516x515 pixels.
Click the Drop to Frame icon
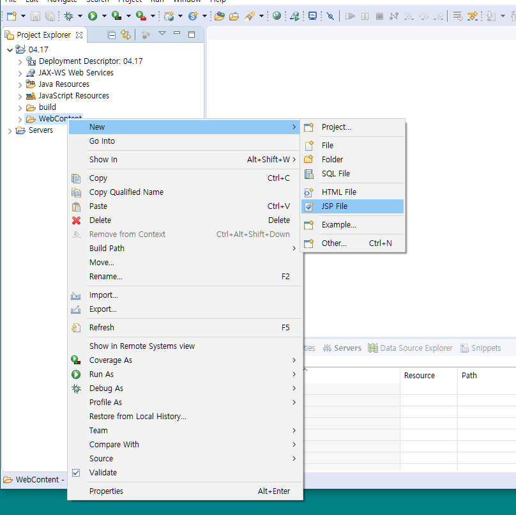coord(457,16)
